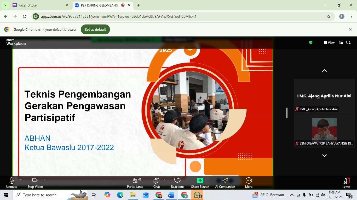Open the Reactions menu
The width and height of the screenshot is (357, 200).
177,183
